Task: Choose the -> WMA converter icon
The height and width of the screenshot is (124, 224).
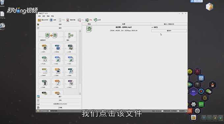Action: click(x=57, y=48)
